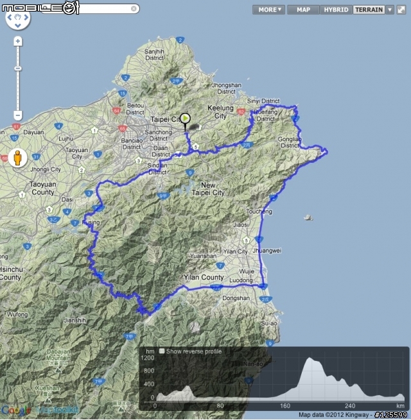Click the Gongliao District label
The image size is (411, 420).
290,142
